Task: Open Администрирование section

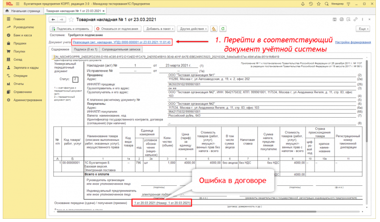Action: [x=28, y=100]
